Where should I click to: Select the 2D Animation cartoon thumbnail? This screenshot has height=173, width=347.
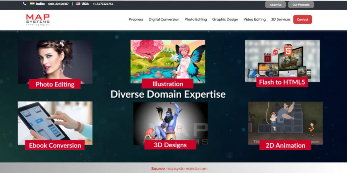pos(285,123)
